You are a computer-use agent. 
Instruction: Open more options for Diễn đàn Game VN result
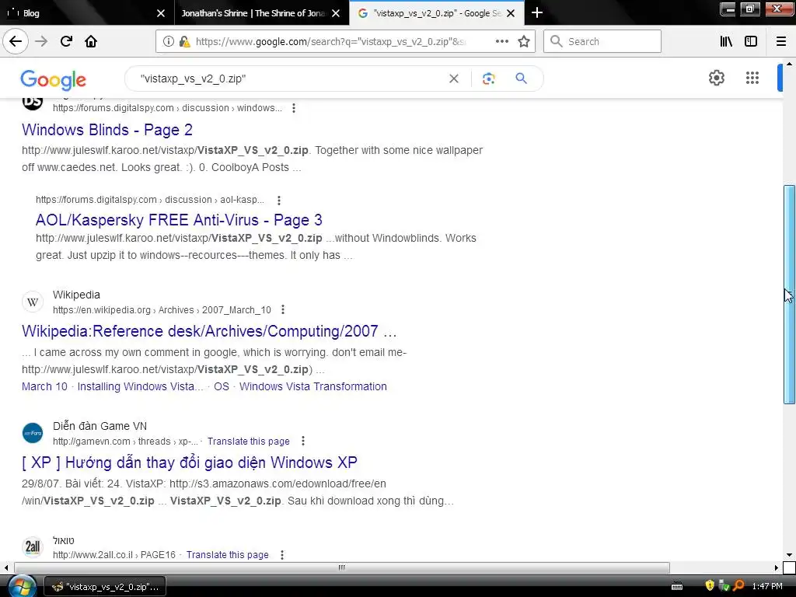coord(303,442)
